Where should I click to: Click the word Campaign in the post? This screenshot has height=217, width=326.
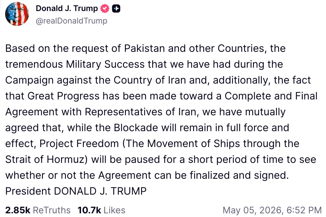click(29, 80)
